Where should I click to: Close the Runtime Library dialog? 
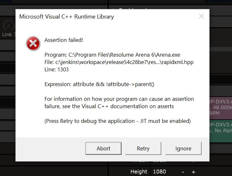pyautogui.click(x=201, y=16)
